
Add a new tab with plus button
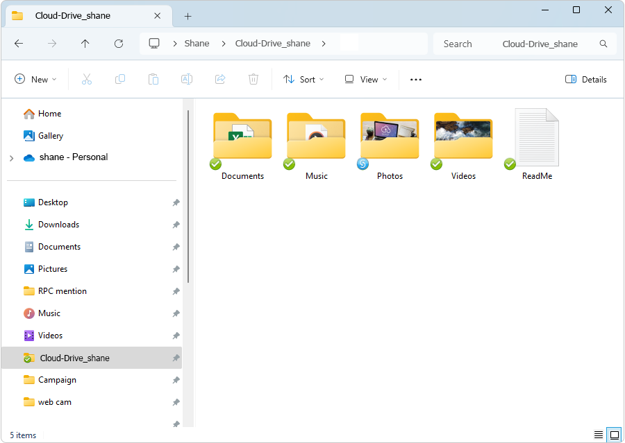click(x=187, y=17)
